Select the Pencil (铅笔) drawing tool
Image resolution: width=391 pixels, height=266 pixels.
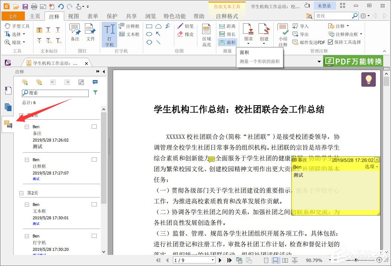coord(187,26)
